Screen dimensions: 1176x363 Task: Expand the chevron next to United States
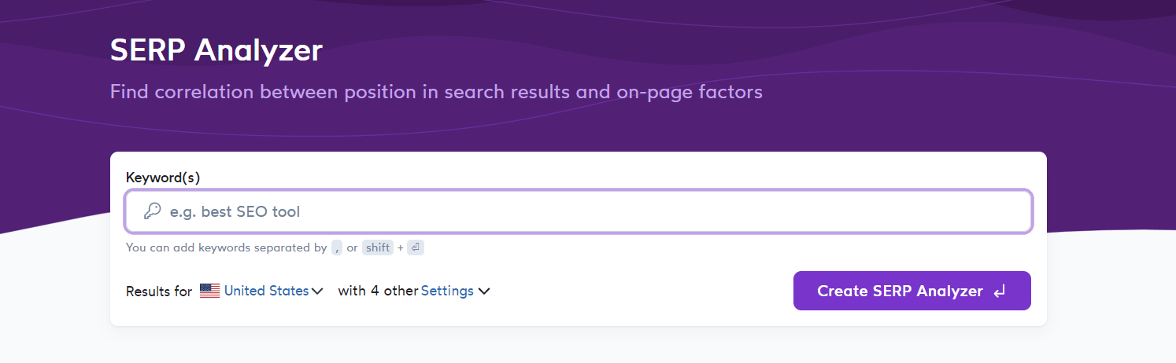tap(317, 291)
